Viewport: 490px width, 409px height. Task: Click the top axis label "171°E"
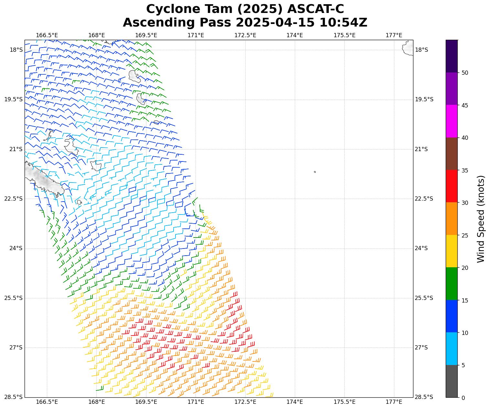point(196,35)
